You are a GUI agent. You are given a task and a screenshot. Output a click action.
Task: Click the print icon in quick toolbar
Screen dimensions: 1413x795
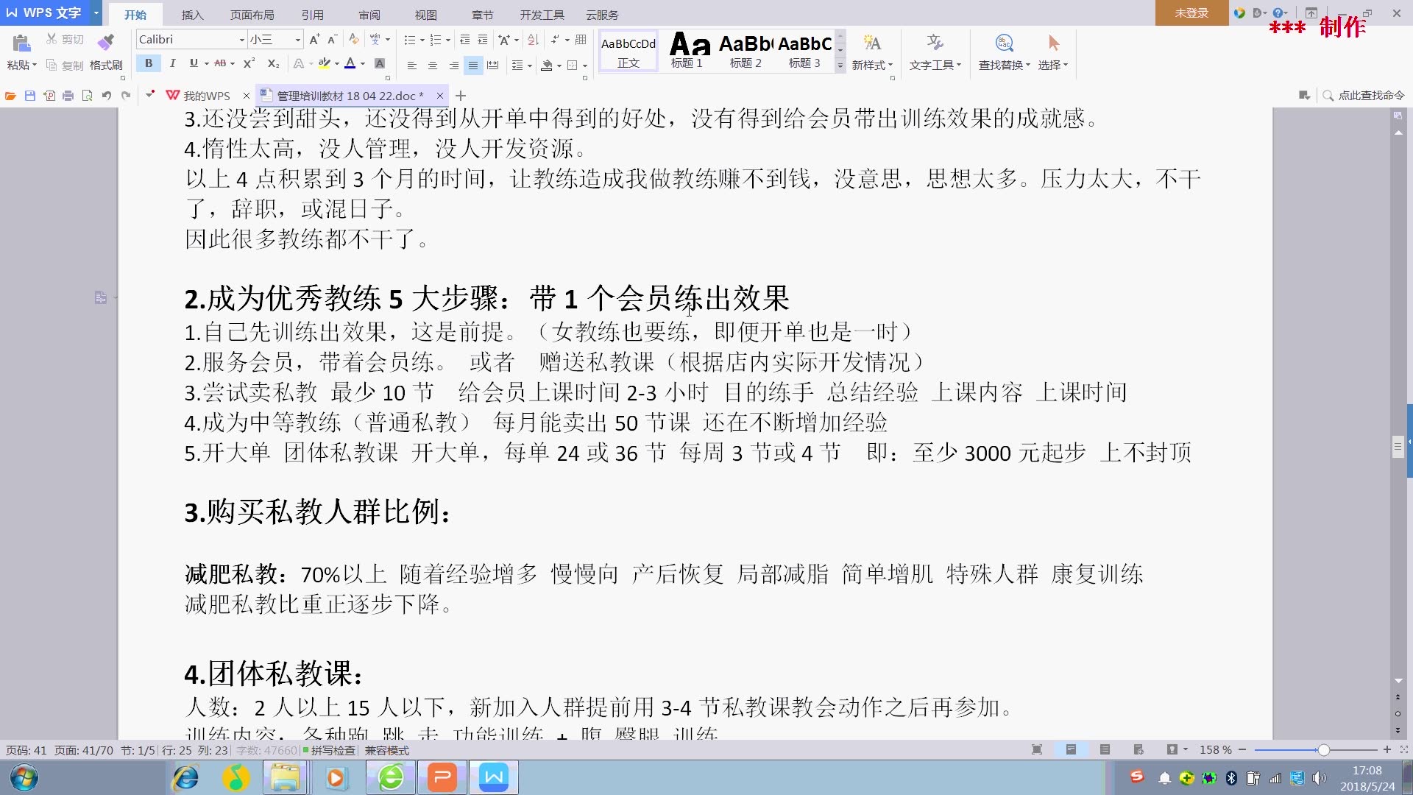pos(68,96)
